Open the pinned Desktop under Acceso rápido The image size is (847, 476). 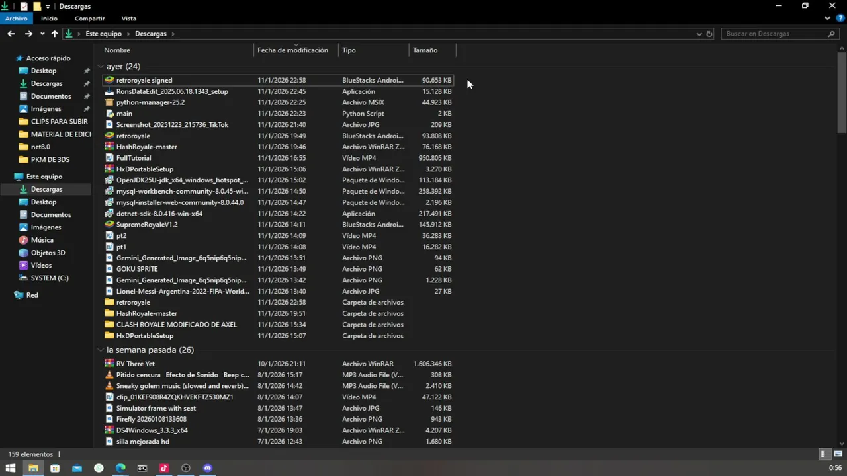pyautogui.click(x=44, y=71)
